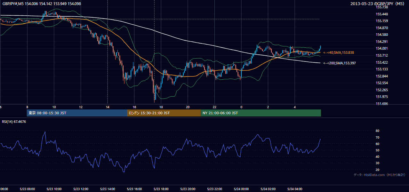Click hour label 12 under the price chart

coord(81,107)
